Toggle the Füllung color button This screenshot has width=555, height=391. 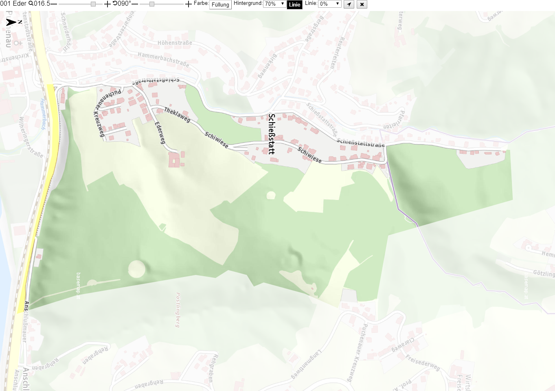220,4
